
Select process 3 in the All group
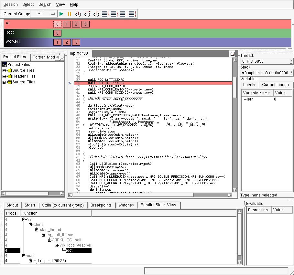85,24
